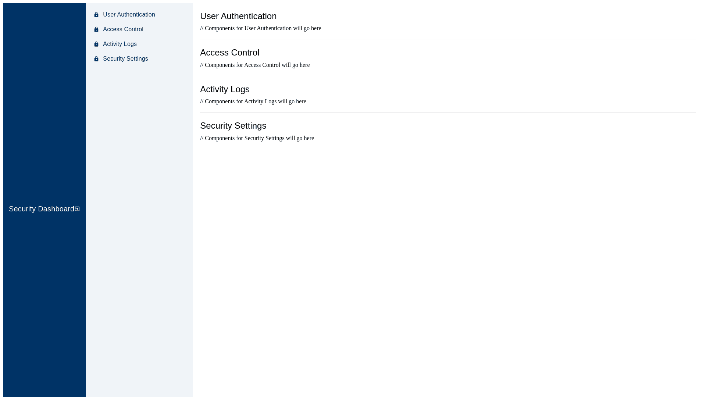The height and width of the screenshot is (397, 706).
Task: Click the lock icon beside Security Settings
Action: pyautogui.click(x=96, y=59)
